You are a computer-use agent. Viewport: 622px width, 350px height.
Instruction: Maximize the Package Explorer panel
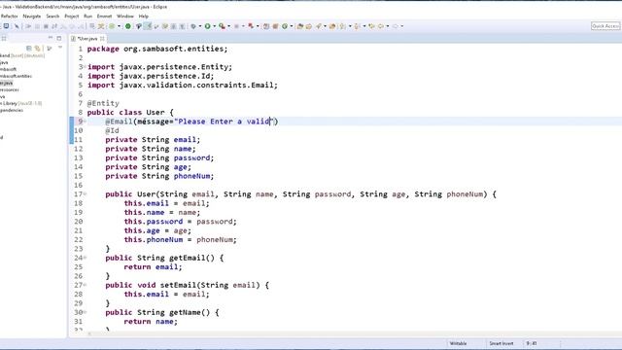click(59, 38)
